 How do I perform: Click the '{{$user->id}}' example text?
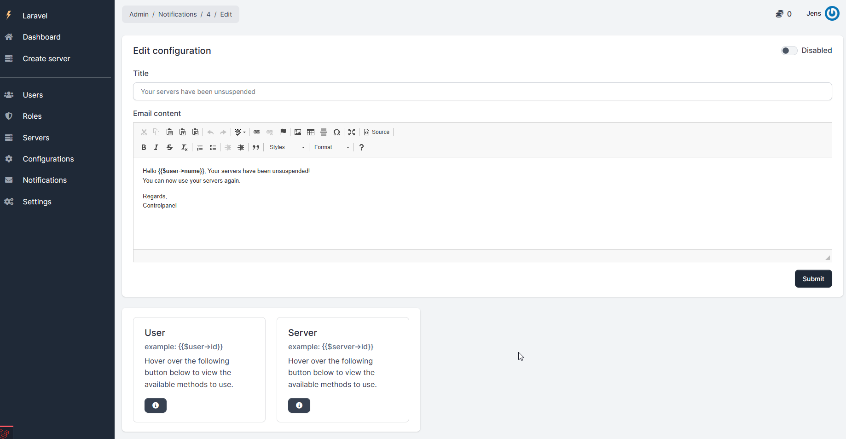point(200,347)
